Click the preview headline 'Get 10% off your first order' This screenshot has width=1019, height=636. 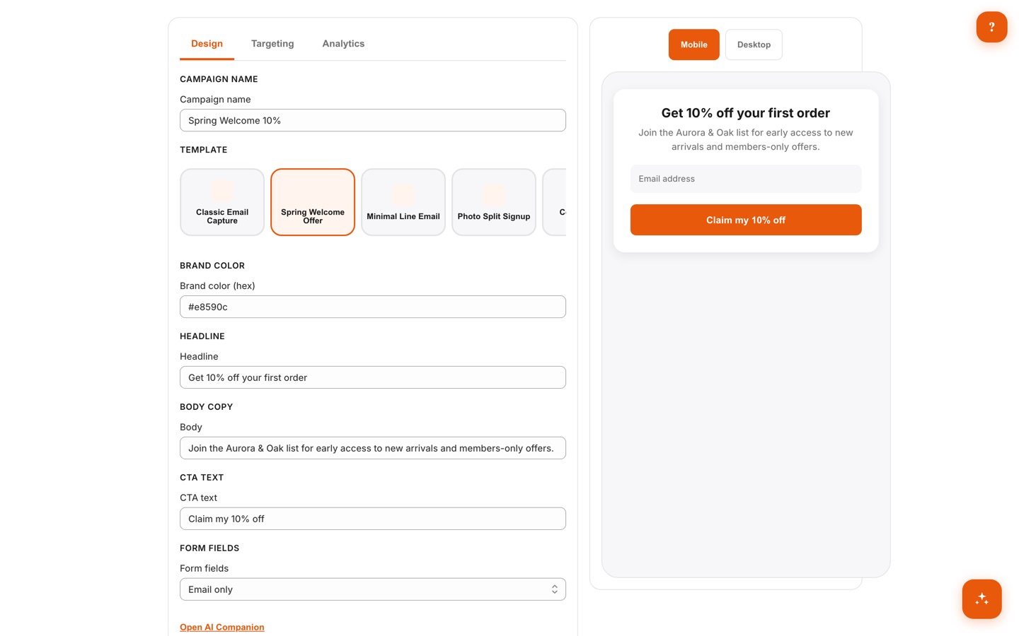[746, 113]
